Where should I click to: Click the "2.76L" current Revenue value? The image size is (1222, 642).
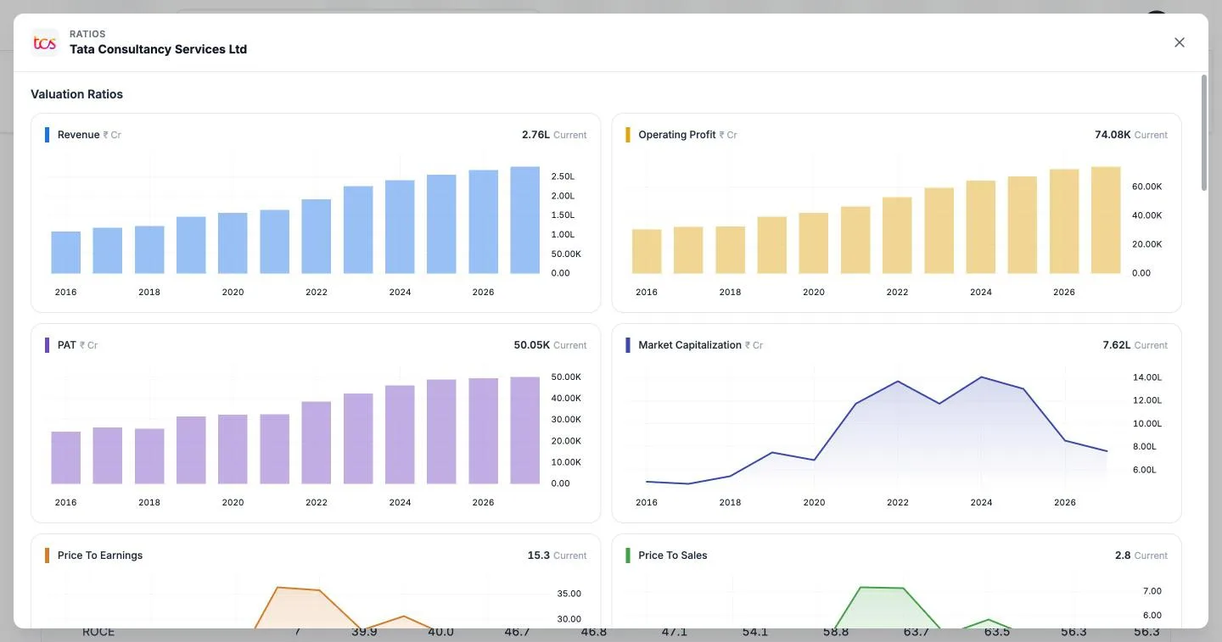pos(535,135)
